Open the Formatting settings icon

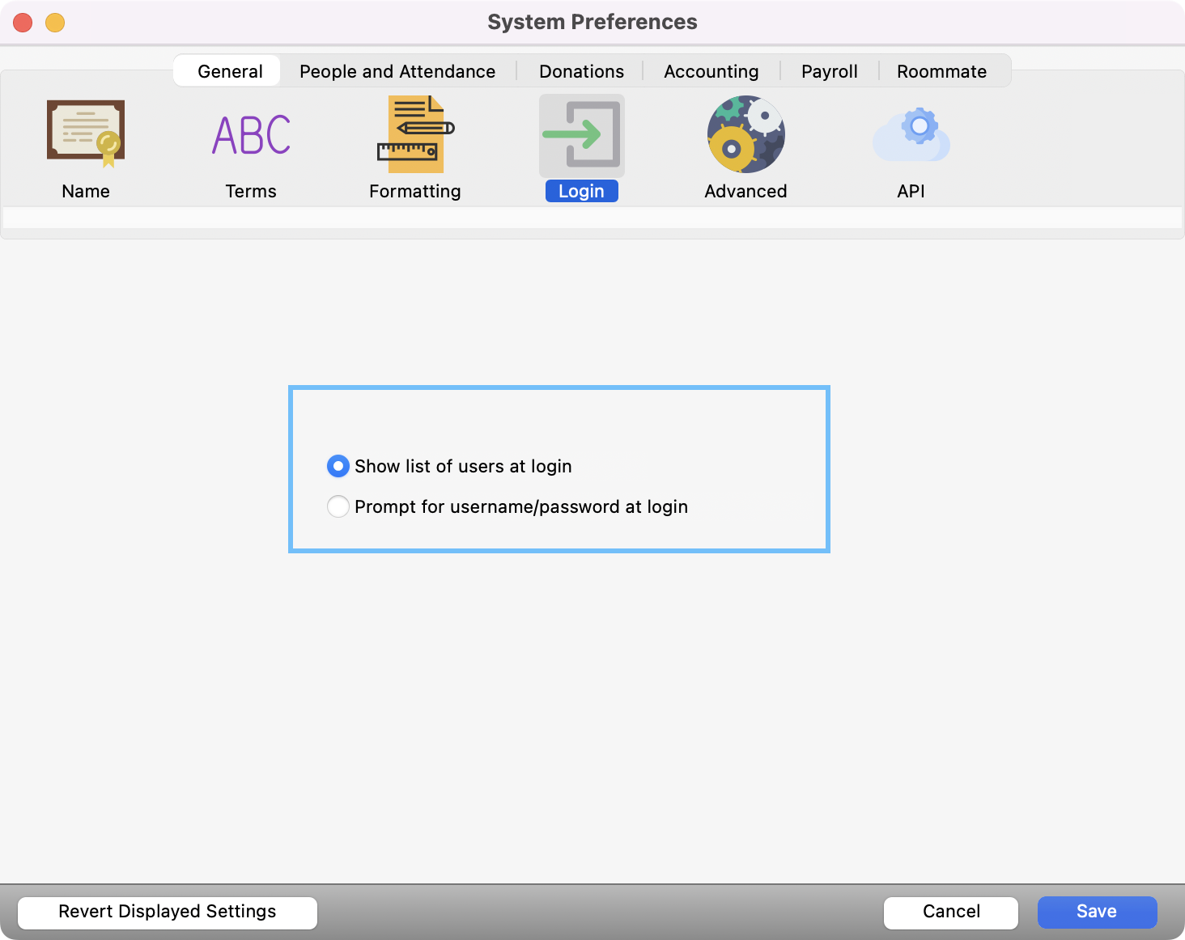point(415,135)
